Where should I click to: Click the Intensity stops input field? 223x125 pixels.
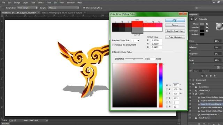pos(149,59)
